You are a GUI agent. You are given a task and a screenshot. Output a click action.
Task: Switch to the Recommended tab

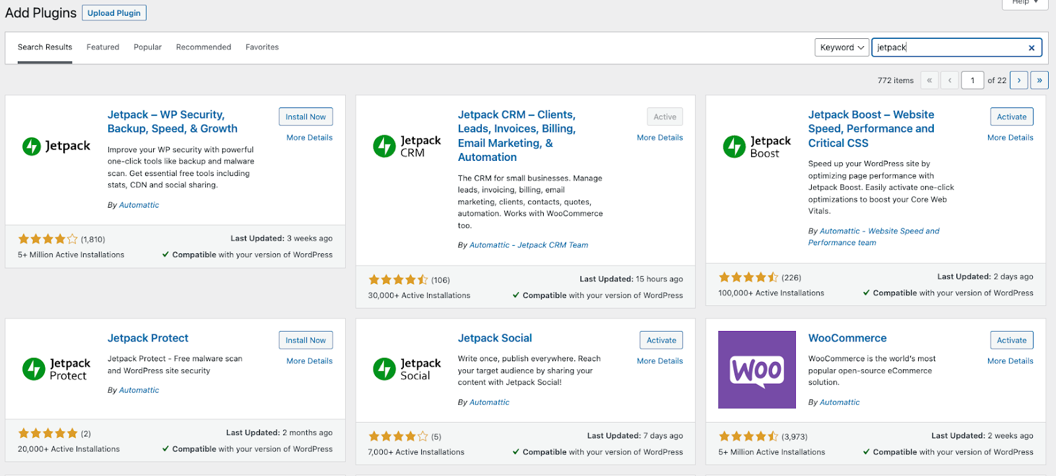coord(203,47)
